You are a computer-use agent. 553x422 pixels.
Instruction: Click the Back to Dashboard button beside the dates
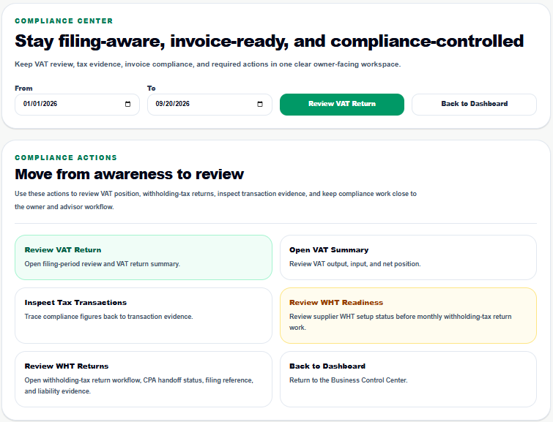[x=474, y=105]
